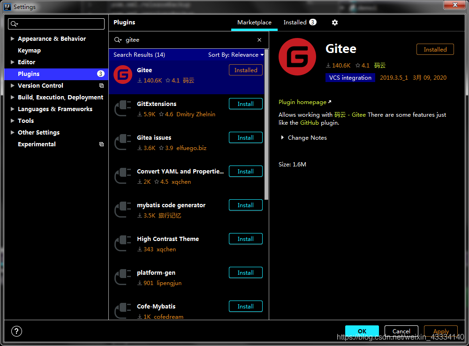Clear the gitee search text with X
The image size is (469, 346).
pyautogui.click(x=259, y=40)
